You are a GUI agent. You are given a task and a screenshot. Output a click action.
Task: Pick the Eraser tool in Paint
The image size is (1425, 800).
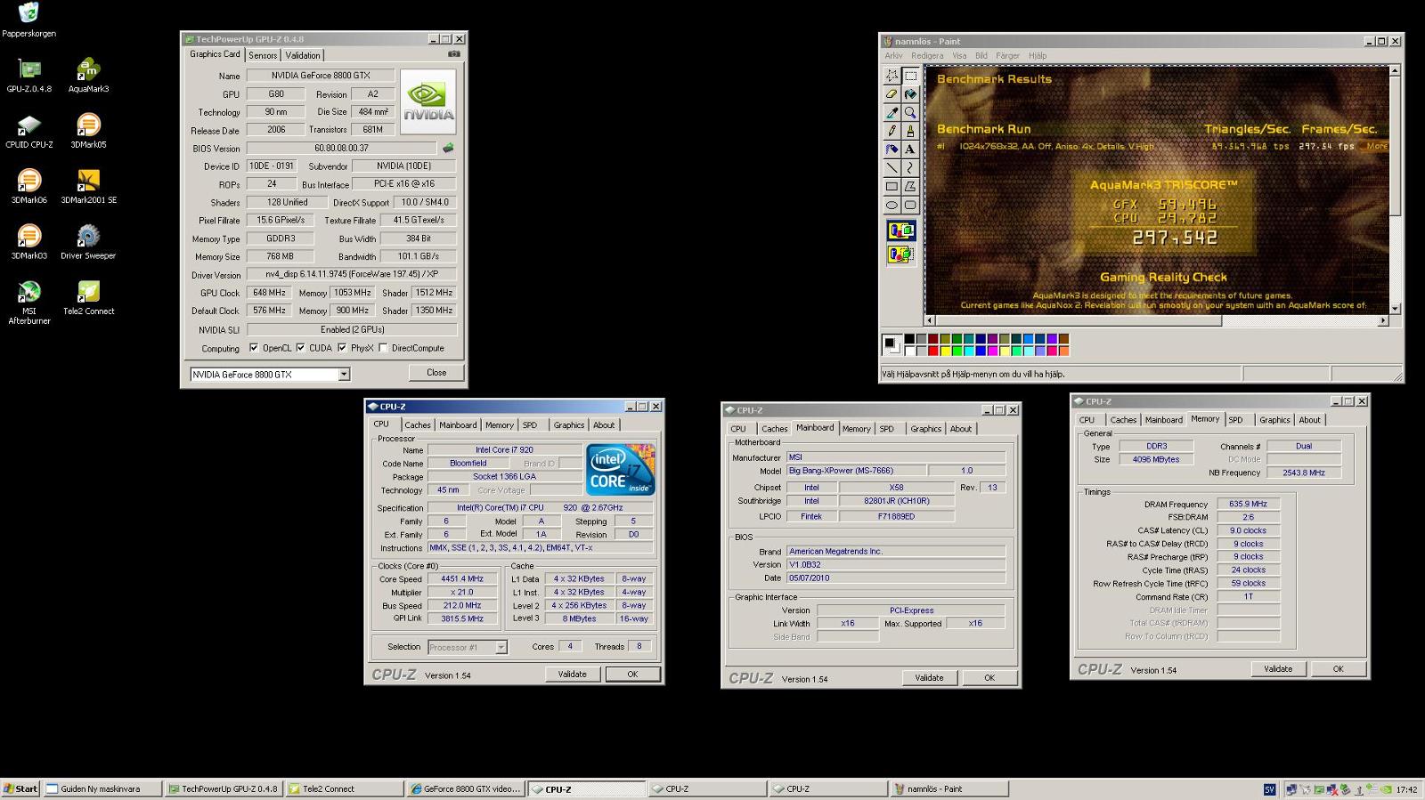click(892, 94)
